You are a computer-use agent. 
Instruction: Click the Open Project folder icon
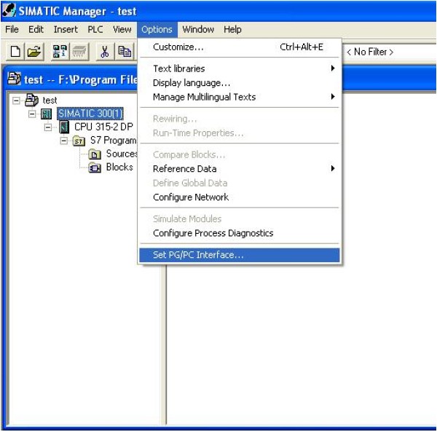click(x=34, y=52)
